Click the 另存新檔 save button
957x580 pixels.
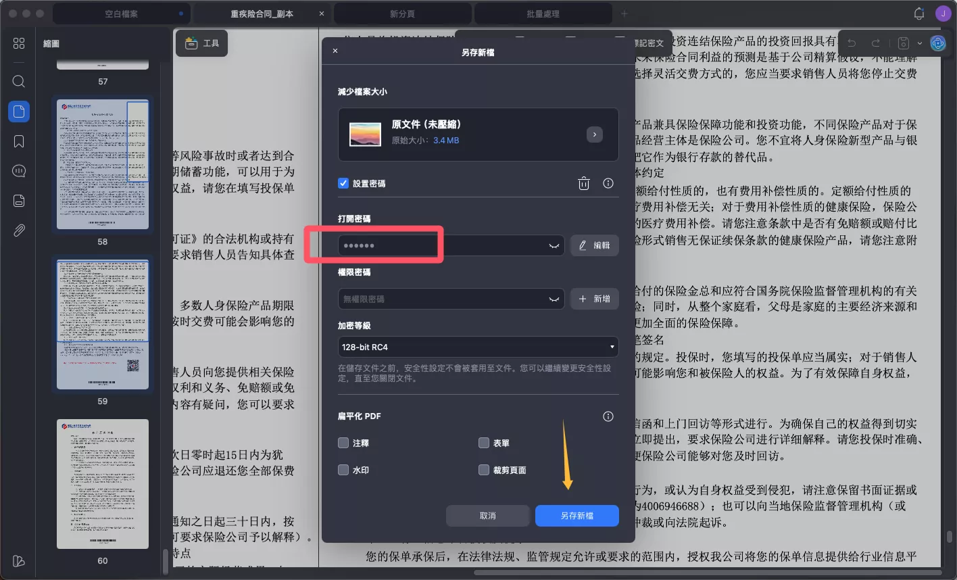point(577,516)
